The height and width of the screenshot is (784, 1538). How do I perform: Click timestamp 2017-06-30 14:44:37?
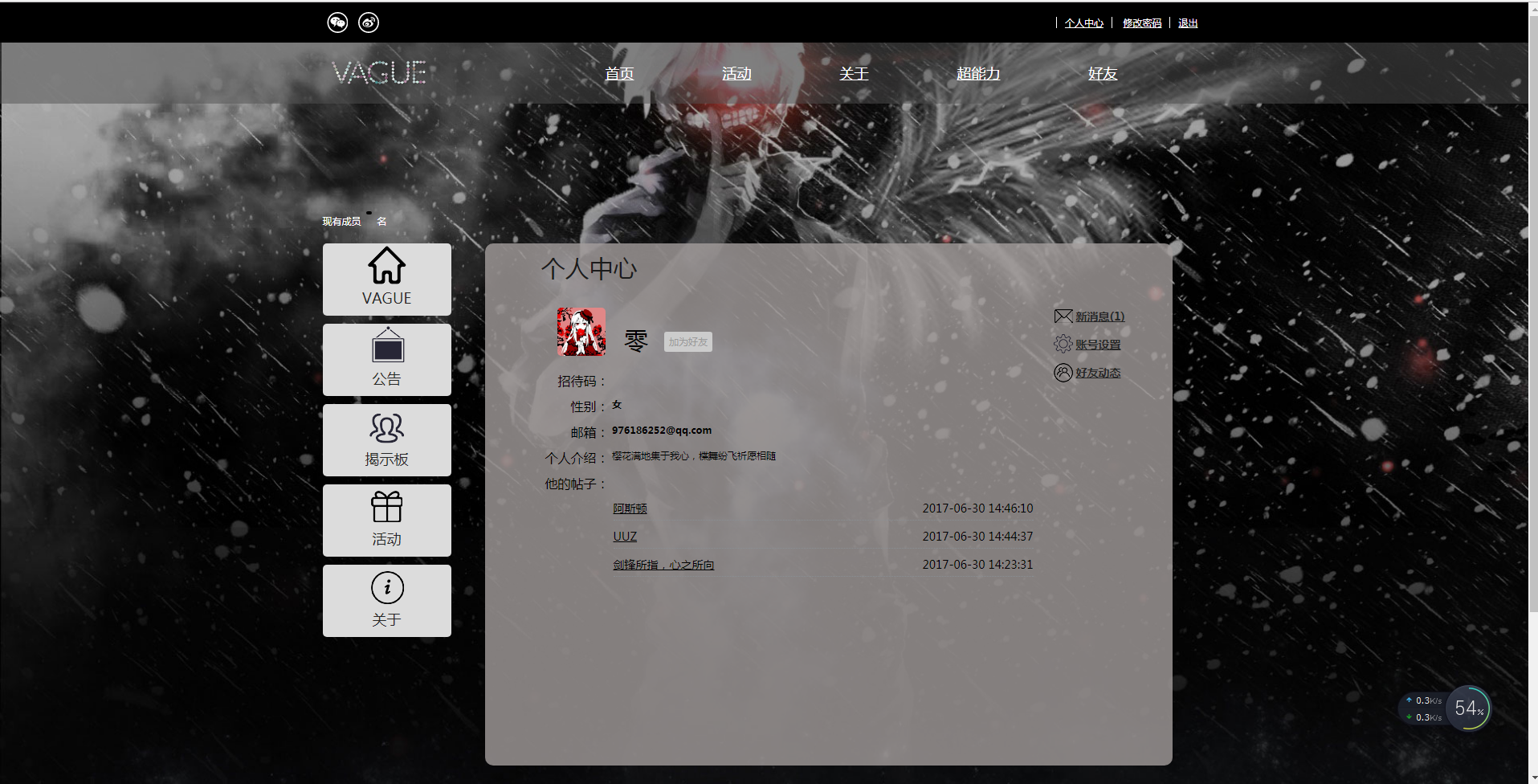(x=977, y=537)
